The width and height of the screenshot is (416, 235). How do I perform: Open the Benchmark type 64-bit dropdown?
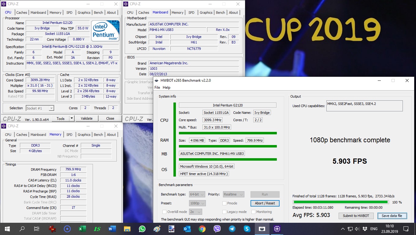(197, 194)
